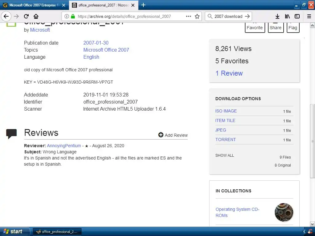Image resolution: width=315 pixels, height=236 pixels.
Task: Open the JPEG download option
Action: click(221, 130)
